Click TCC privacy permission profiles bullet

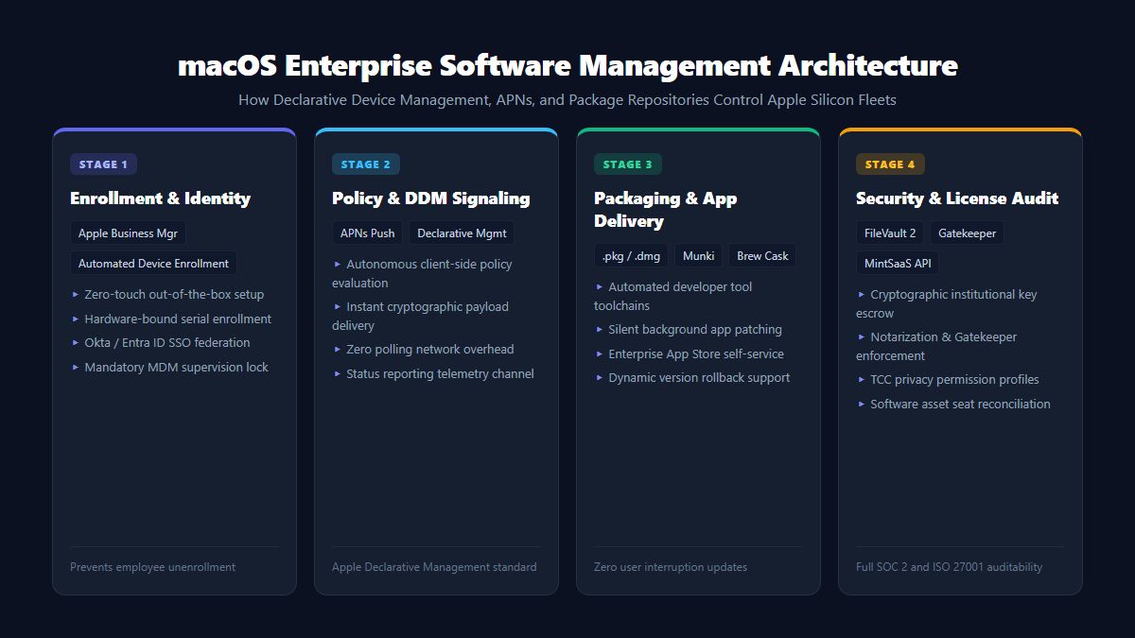(948, 380)
